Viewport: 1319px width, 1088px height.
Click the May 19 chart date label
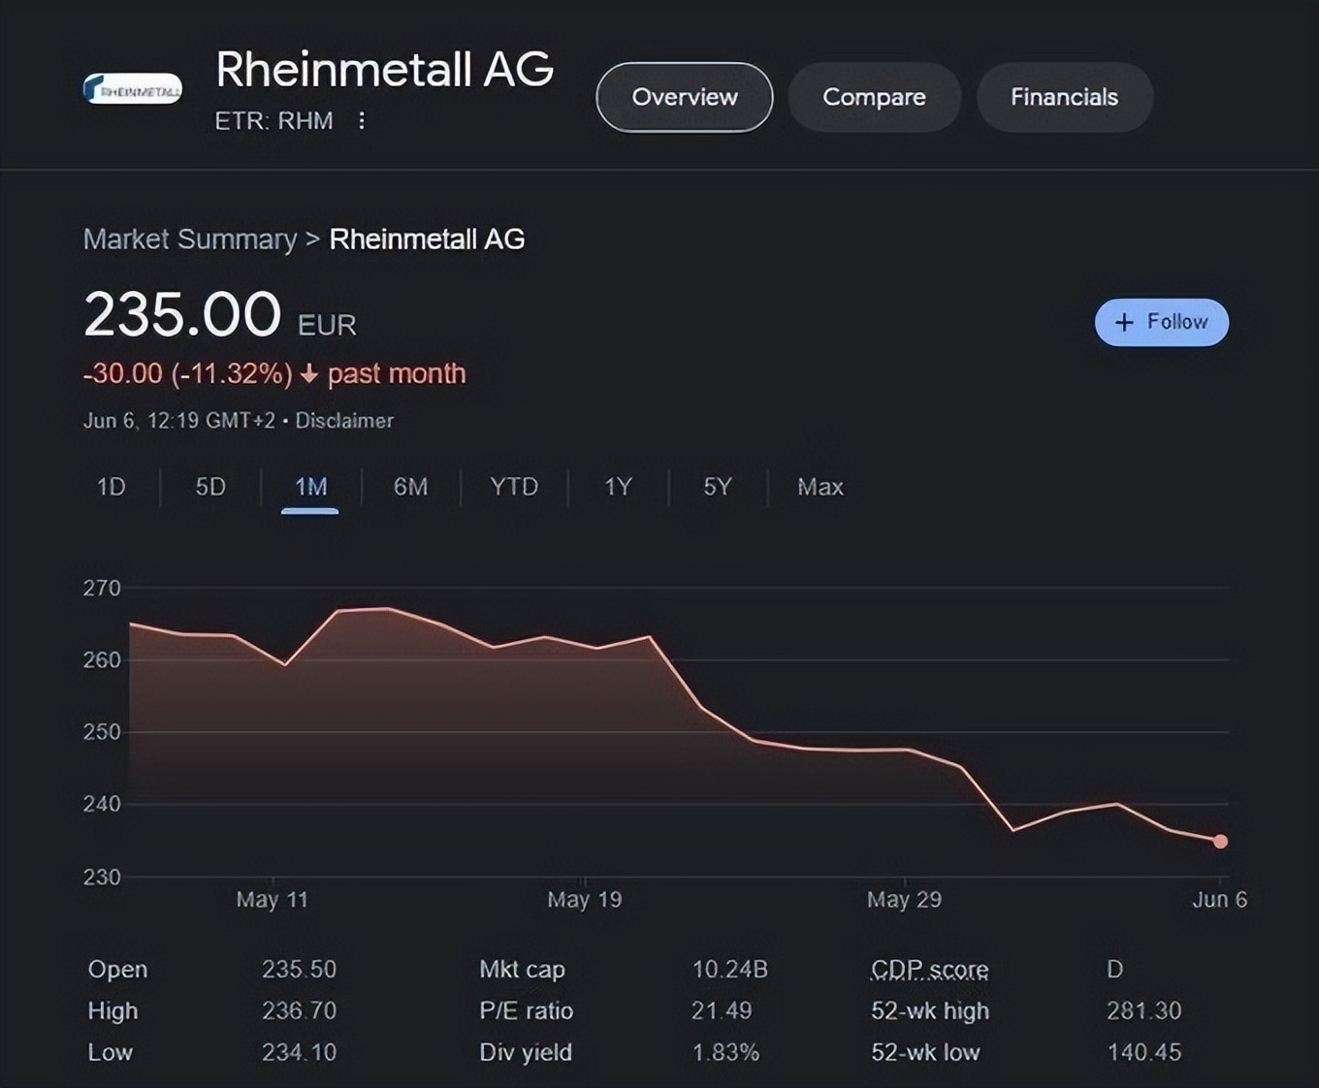(584, 900)
